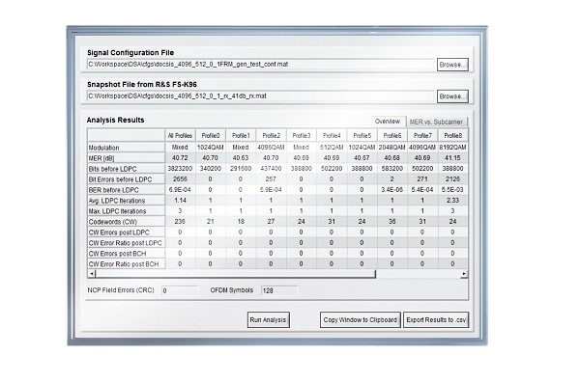This screenshot has height=383, width=580.
Task: Click the Max. LDPC Iterations row label
Action: 126,211
